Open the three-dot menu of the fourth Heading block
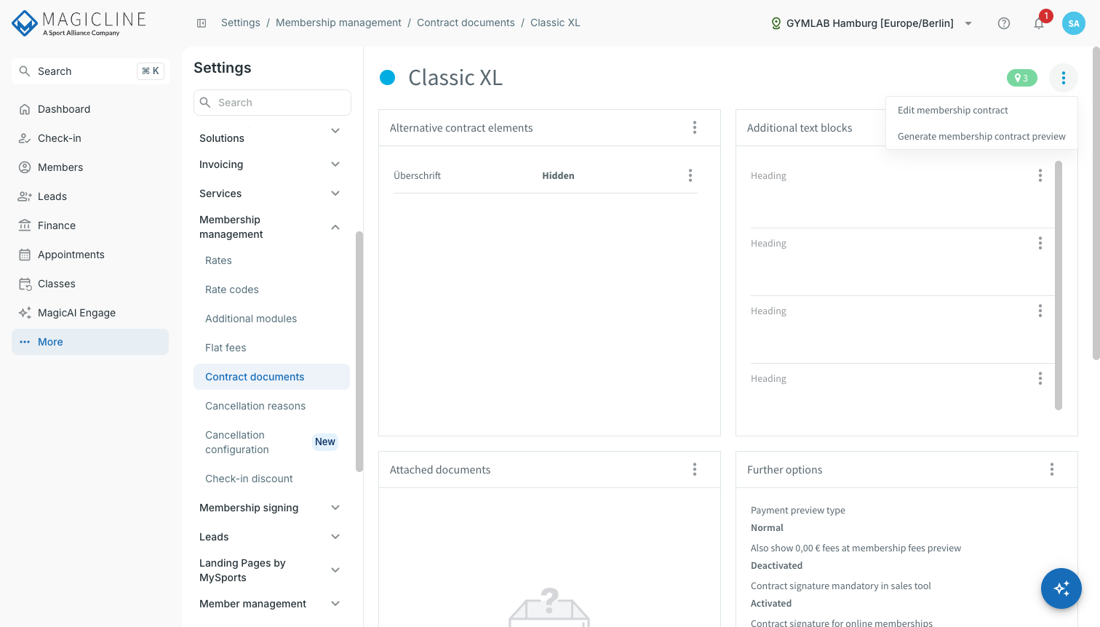1100x627 pixels. coord(1040,378)
